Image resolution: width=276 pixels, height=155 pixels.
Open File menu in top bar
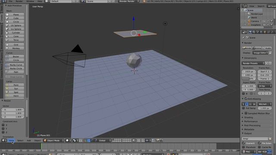pyautogui.click(x=10, y=1)
